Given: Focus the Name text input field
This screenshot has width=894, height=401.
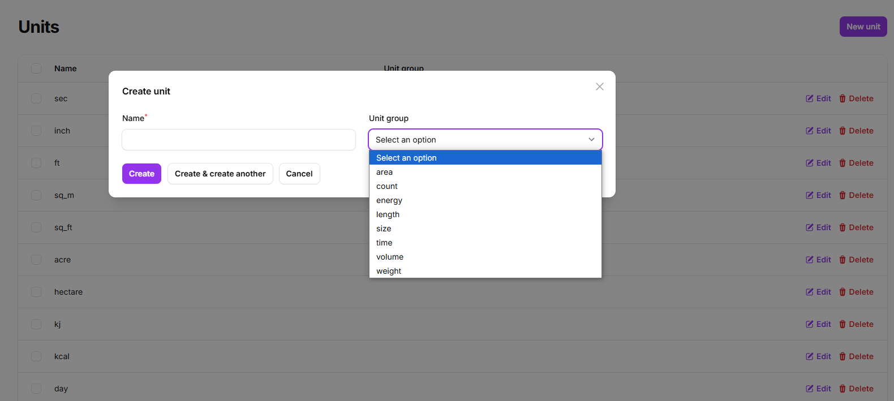Looking at the screenshot, I should [x=239, y=140].
